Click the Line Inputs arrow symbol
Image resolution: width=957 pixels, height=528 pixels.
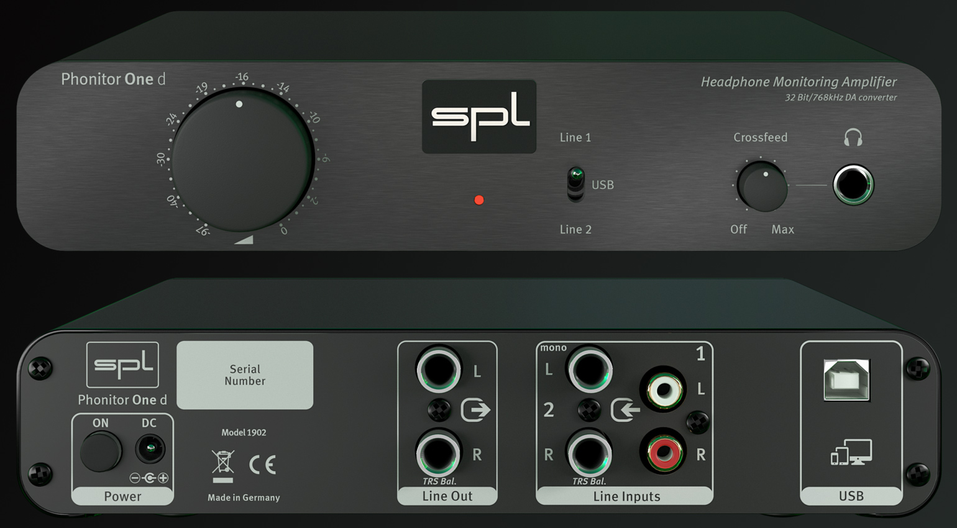[625, 410]
